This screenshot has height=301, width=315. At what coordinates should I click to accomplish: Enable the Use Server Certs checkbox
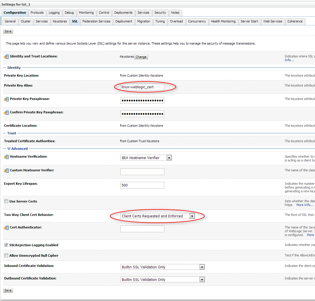click(6, 201)
